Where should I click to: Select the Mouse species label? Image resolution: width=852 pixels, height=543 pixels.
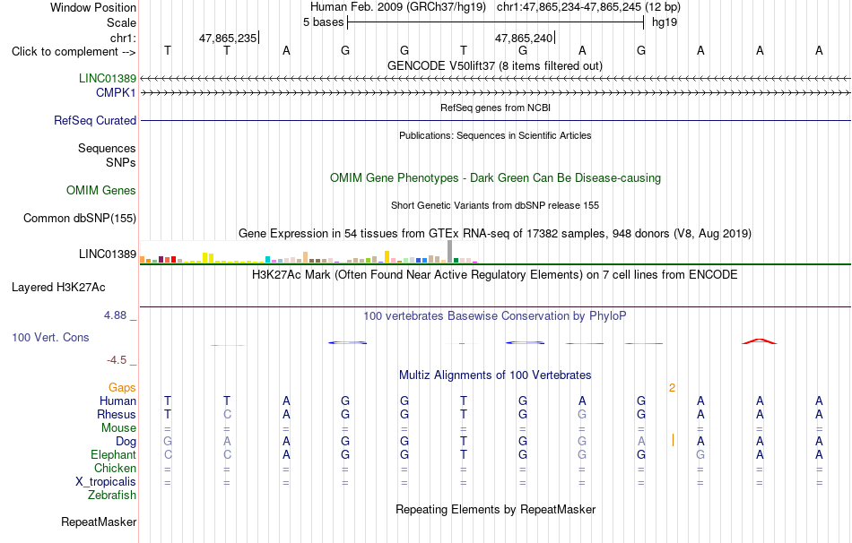(x=118, y=428)
